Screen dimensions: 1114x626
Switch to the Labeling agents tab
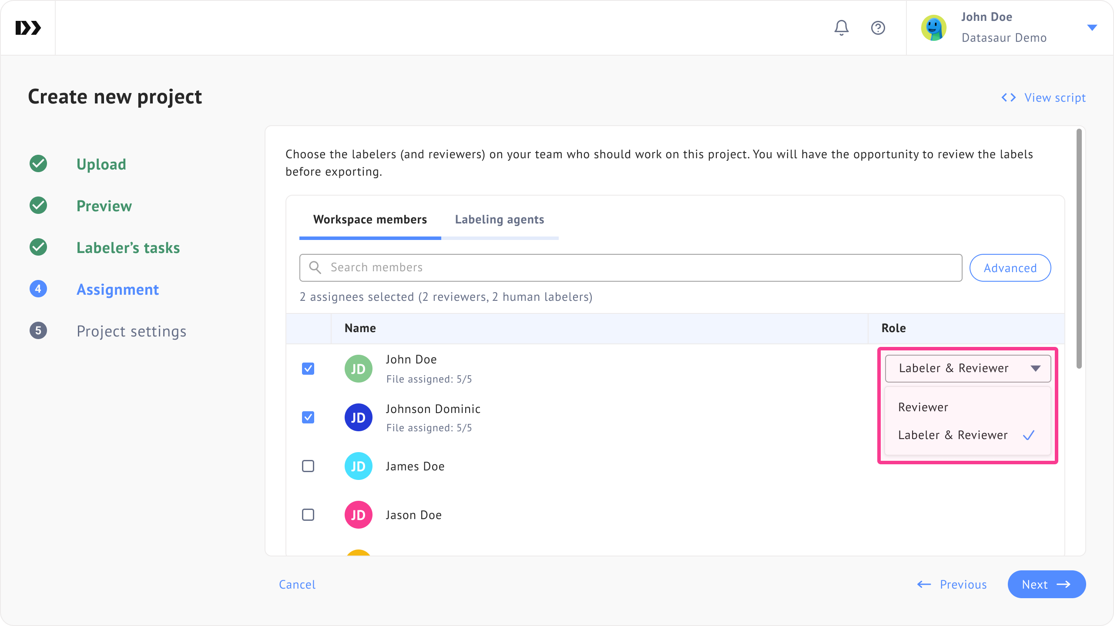coord(500,220)
